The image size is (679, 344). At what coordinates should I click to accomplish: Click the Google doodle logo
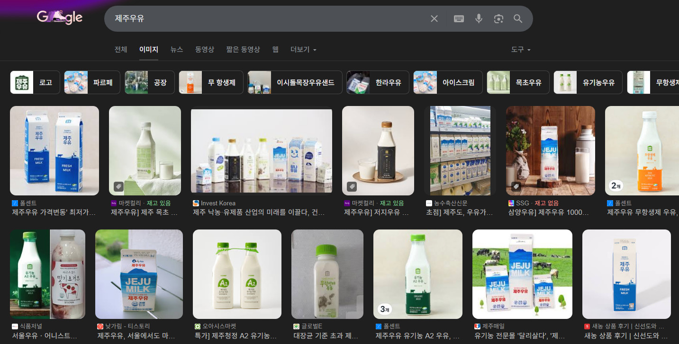tap(60, 18)
